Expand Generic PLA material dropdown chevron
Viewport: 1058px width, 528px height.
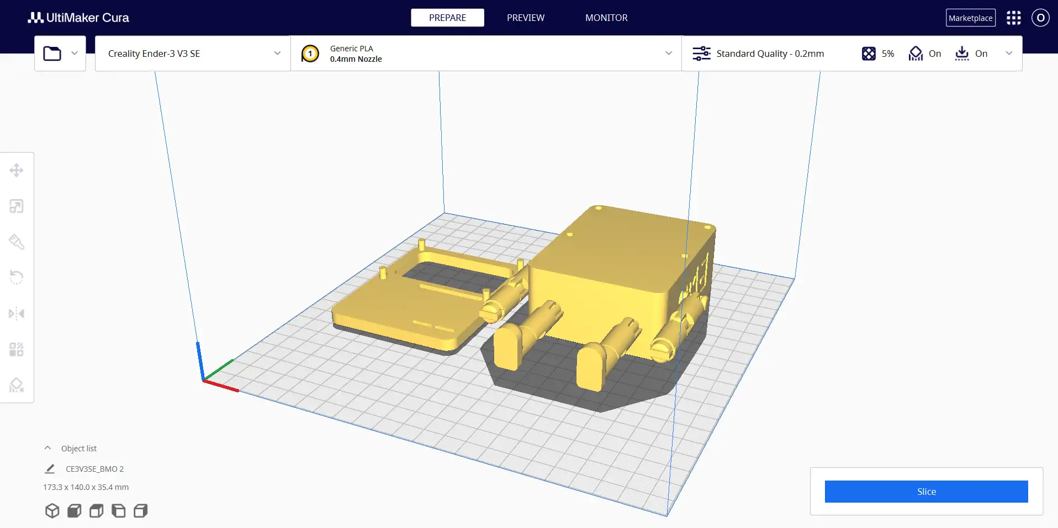669,54
